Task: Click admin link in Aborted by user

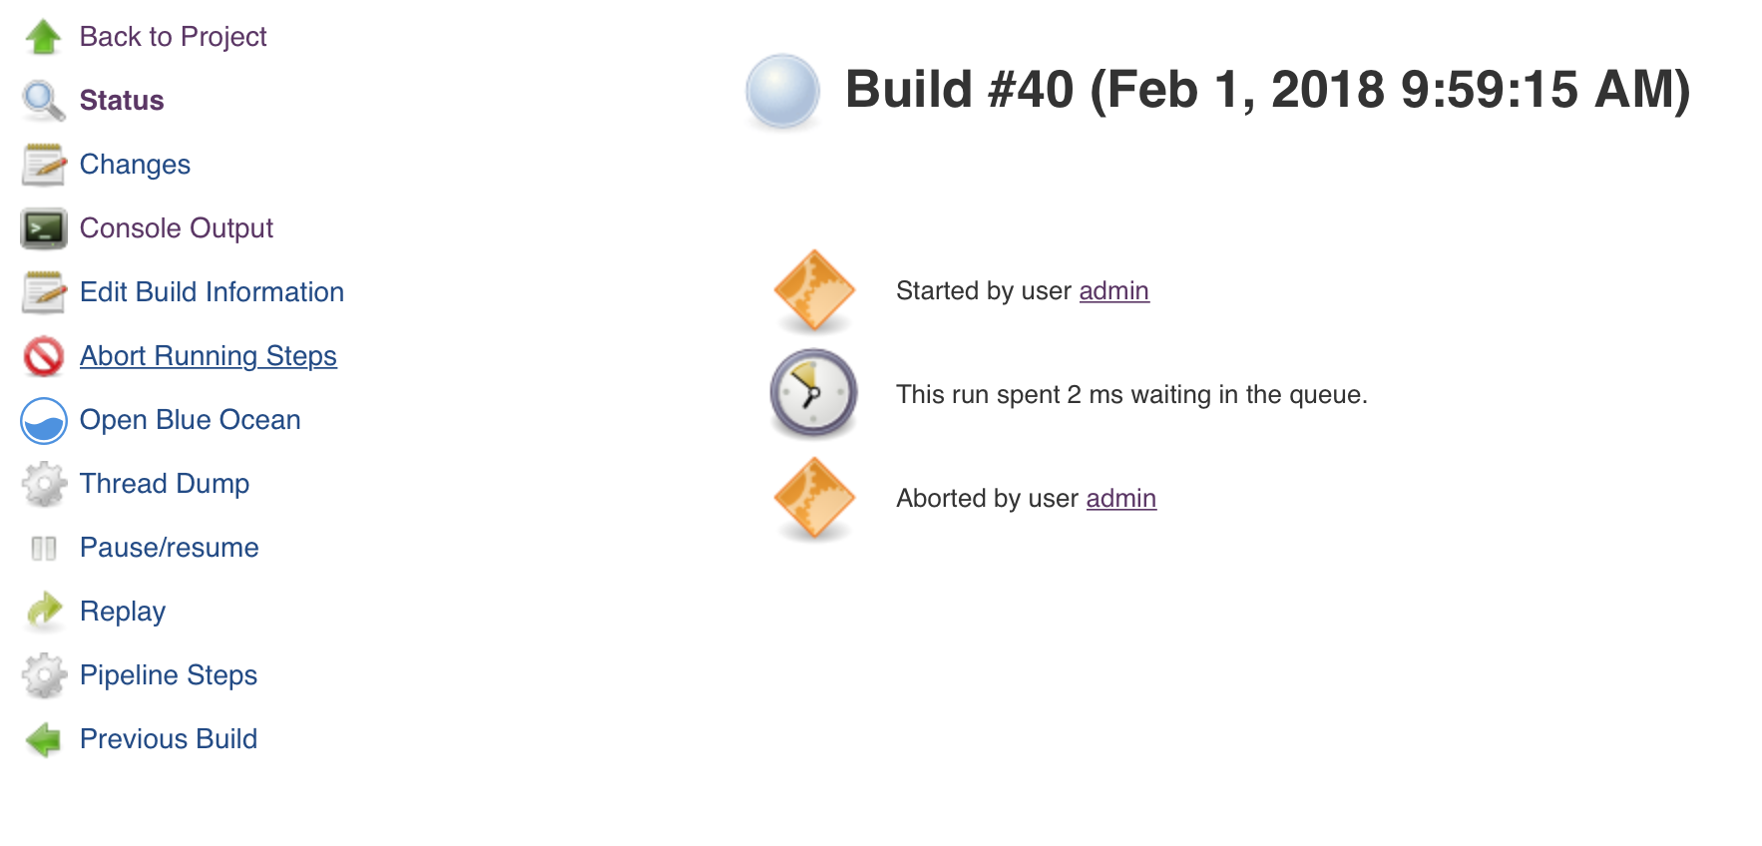Action: 1120,498
